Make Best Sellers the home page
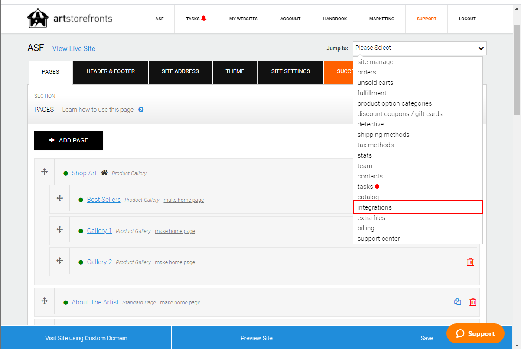Screen dimensions: 521x349 pos(184,200)
